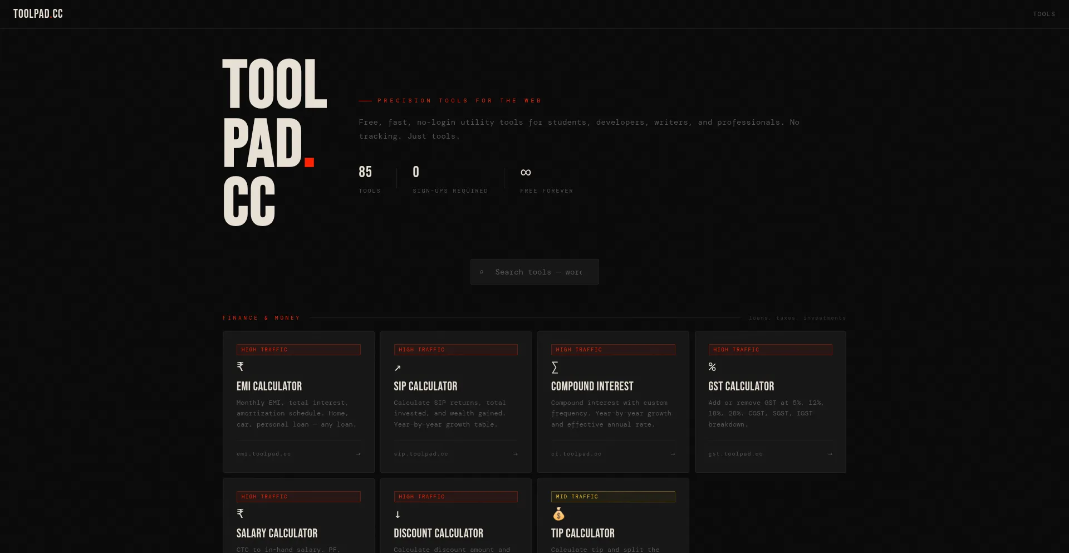This screenshot has width=1069, height=553.
Task: Focus the Search tools input field
Action: tap(534, 272)
